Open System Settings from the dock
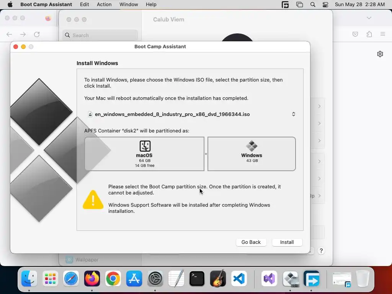 tap(155, 279)
